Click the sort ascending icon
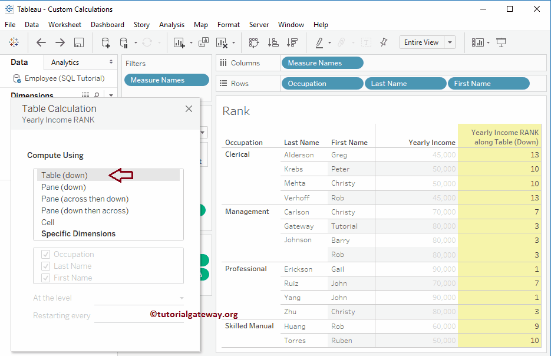The width and height of the screenshot is (551, 356). 273,42
